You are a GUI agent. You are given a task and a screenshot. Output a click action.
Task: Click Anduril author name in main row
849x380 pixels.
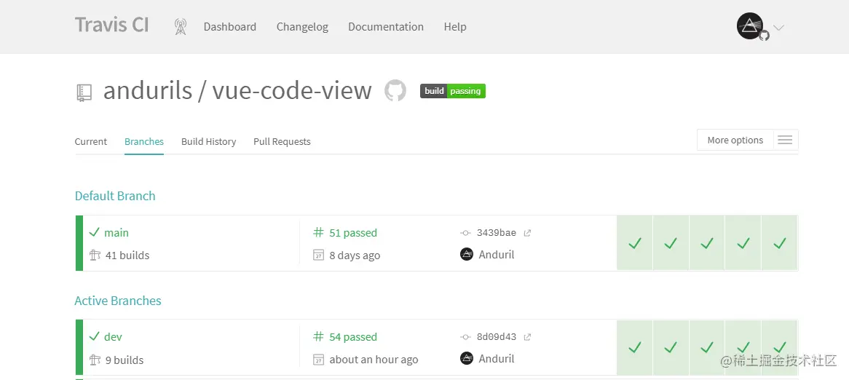(497, 254)
